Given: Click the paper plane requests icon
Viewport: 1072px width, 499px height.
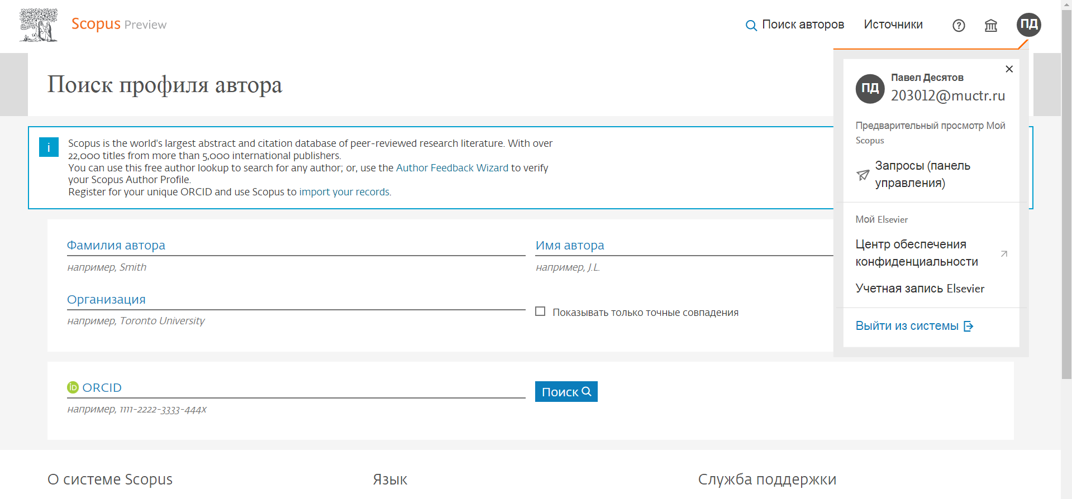Looking at the screenshot, I should [863, 175].
